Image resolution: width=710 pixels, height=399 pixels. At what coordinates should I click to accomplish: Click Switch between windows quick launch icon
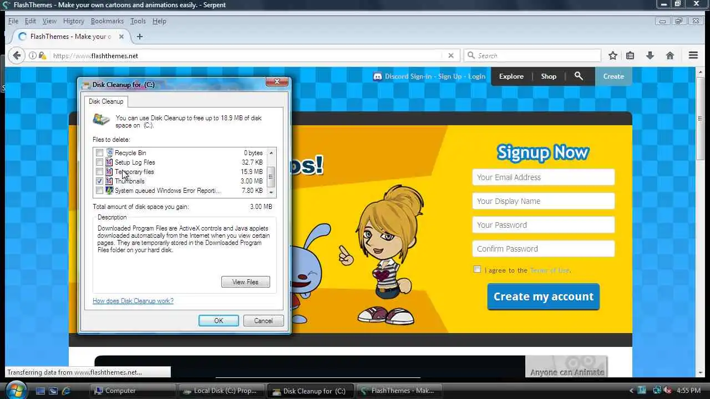pyautogui.click(x=53, y=391)
